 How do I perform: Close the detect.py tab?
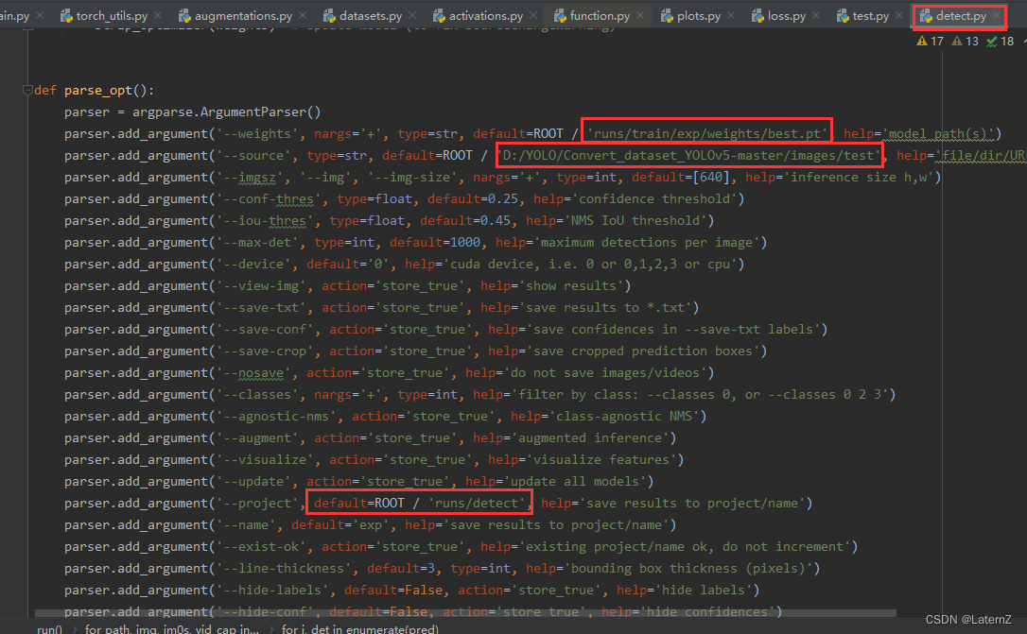pyautogui.click(x=996, y=16)
